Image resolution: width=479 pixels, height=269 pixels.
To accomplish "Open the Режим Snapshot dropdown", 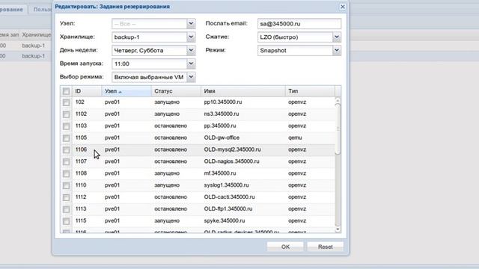I will [x=337, y=50].
